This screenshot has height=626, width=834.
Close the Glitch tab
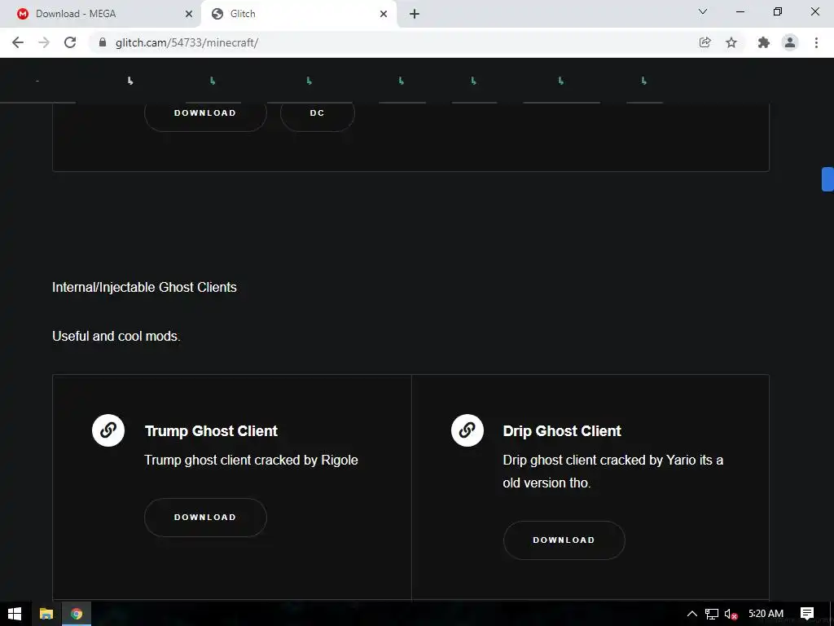pos(384,14)
